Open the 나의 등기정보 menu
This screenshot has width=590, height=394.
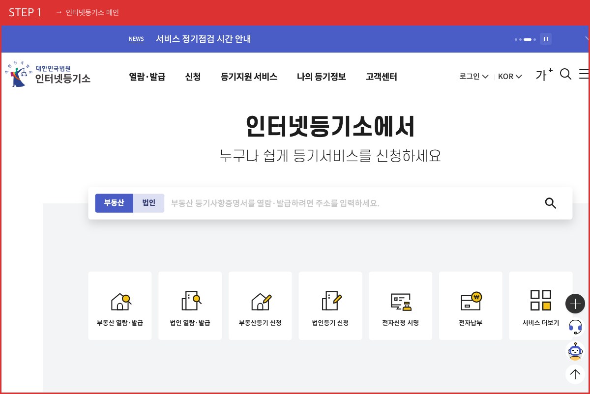point(322,77)
